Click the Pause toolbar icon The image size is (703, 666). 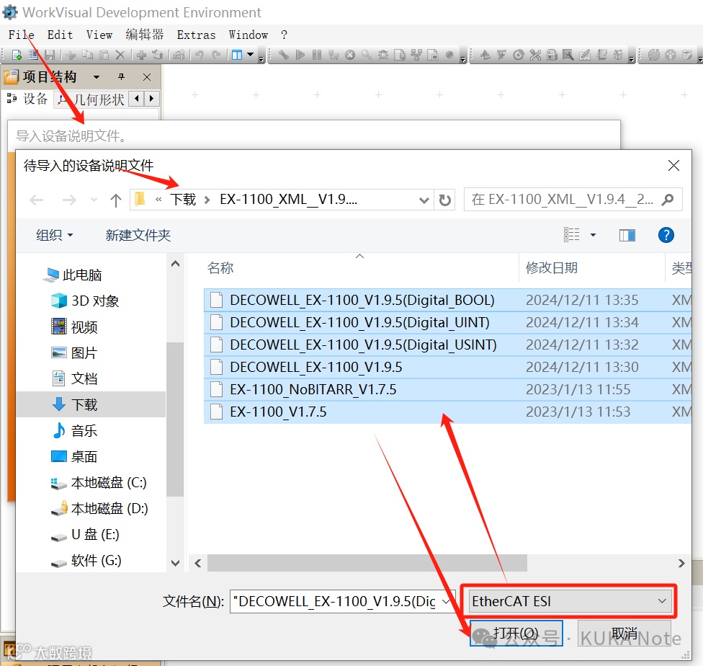coord(317,55)
